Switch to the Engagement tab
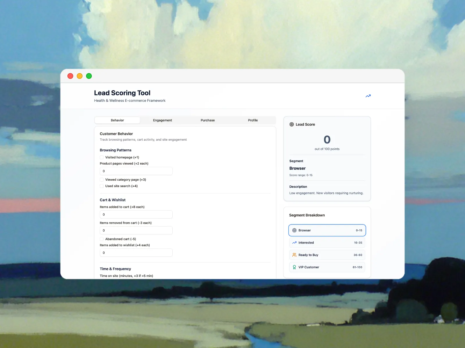Image resolution: width=465 pixels, height=348 pixels. tap(162, 120)
